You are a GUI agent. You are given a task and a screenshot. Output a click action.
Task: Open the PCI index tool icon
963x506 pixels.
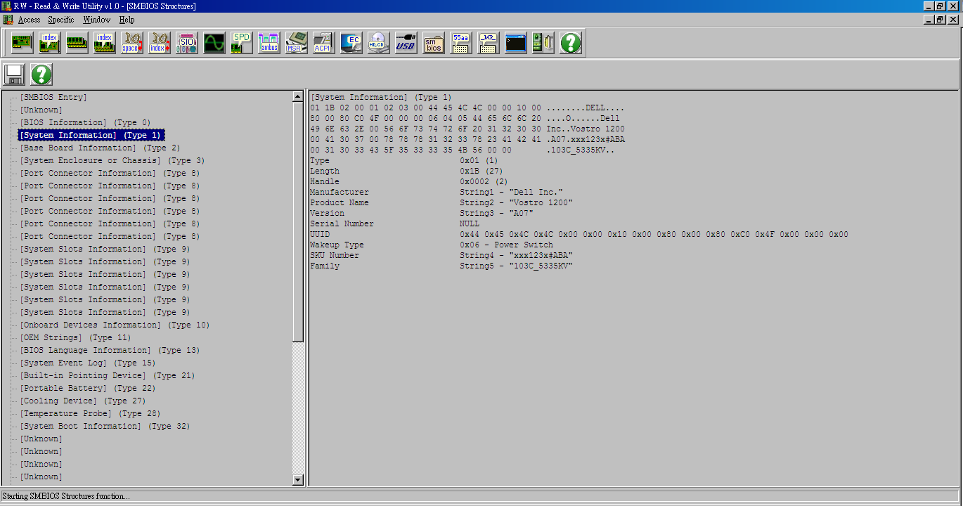[x=51, y=43]
